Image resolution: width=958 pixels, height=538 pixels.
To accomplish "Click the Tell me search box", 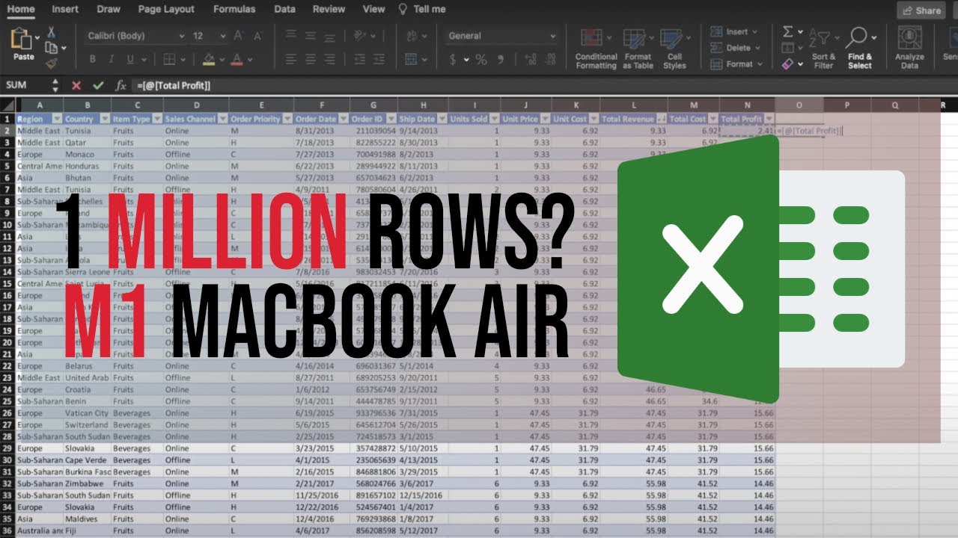I will (422, 9).
